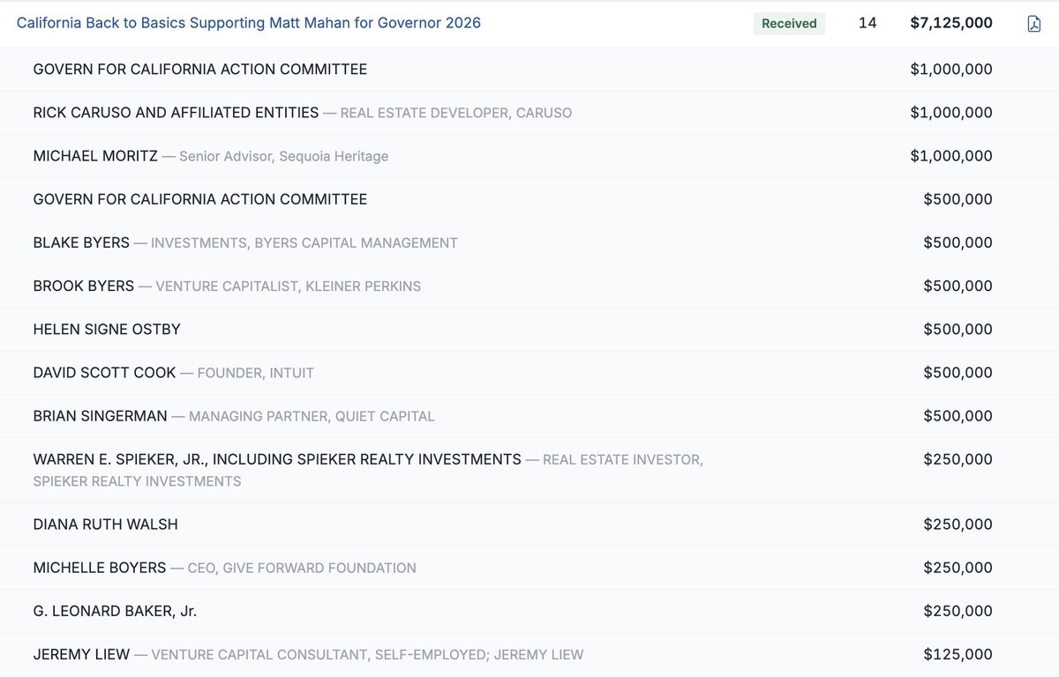Select the MICHELLE BOYERS donor name
Image resolution: width=1059 pixels, height=677 pixels.
(100, 567)
